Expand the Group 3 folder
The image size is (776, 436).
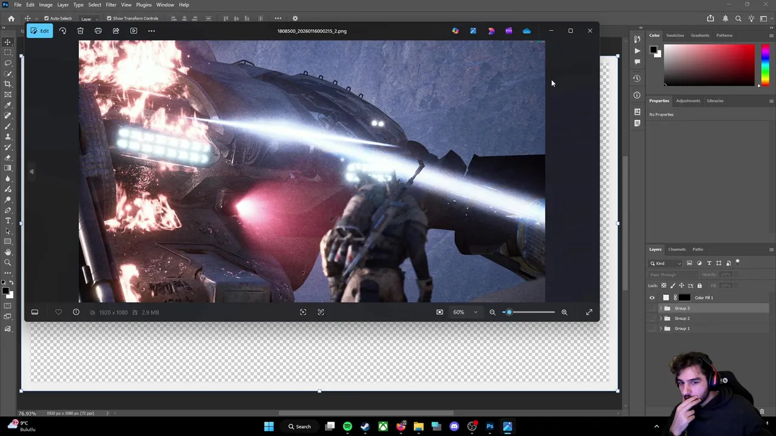pos(661,308)
